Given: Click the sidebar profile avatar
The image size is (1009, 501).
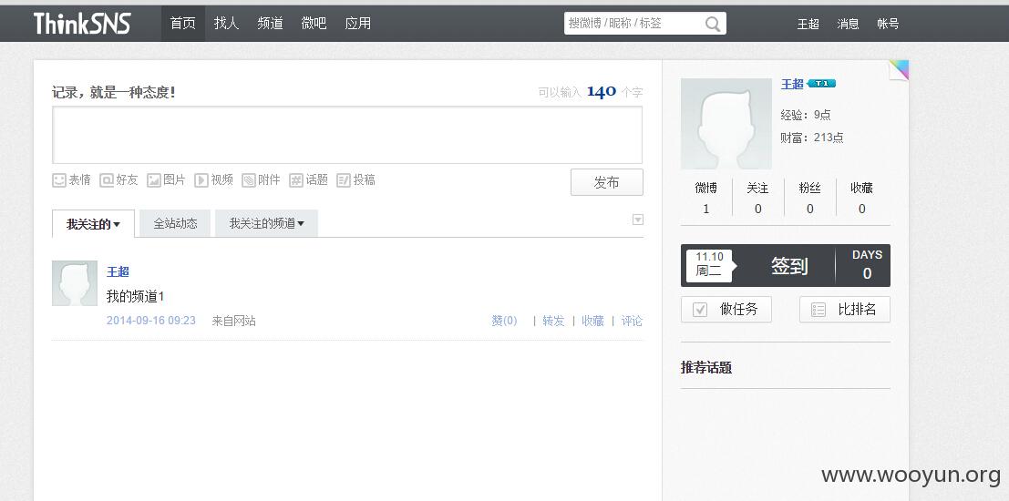Looking at the screenshot, I should (726, 124).
